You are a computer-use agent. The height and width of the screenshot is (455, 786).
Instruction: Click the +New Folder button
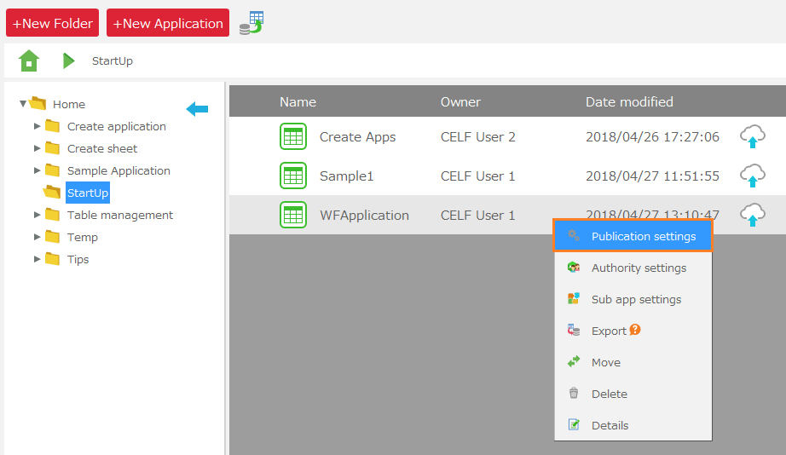tap(52, 23)
